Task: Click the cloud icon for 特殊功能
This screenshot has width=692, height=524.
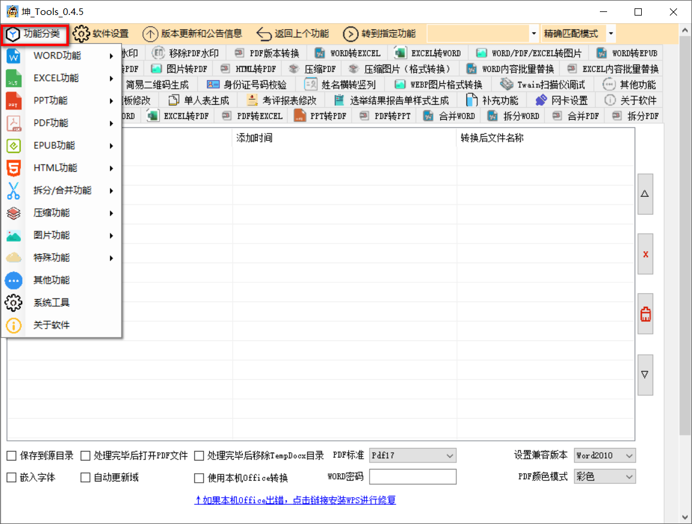Action: click(14, 258)
